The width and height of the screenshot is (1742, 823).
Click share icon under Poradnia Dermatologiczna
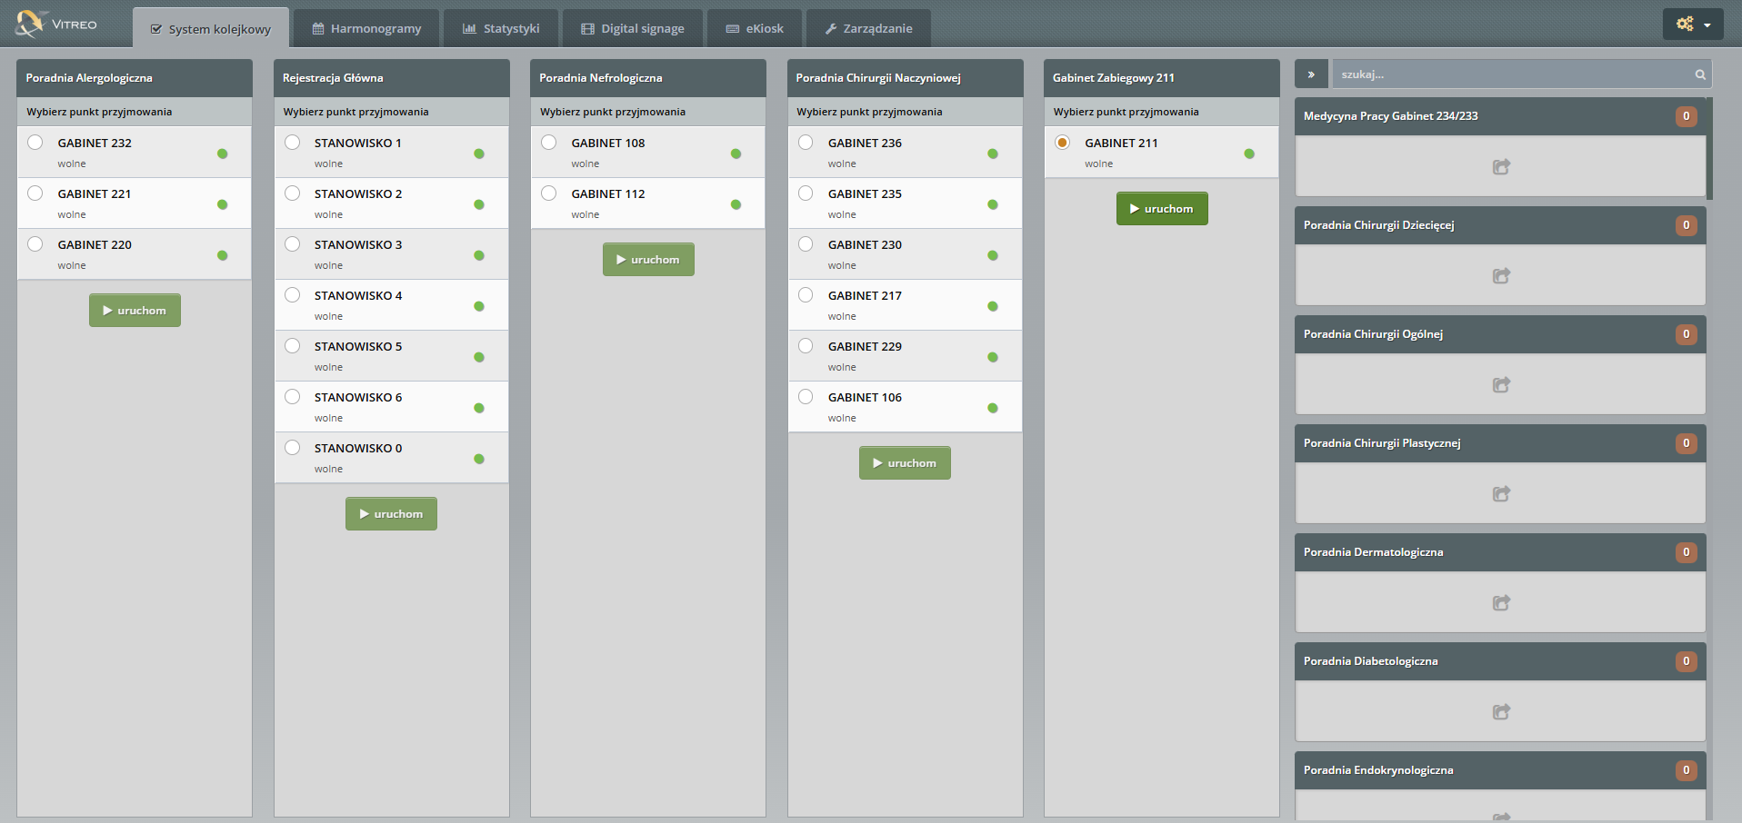(x=1501, y=603)
